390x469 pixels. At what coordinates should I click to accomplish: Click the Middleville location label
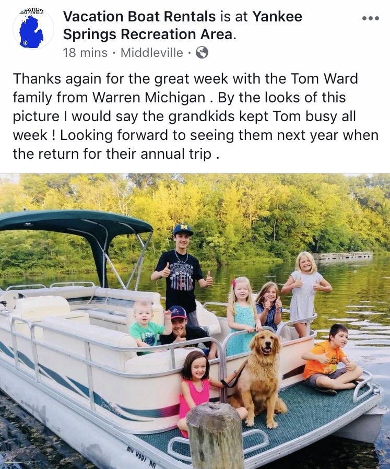(x=152, y=53)
